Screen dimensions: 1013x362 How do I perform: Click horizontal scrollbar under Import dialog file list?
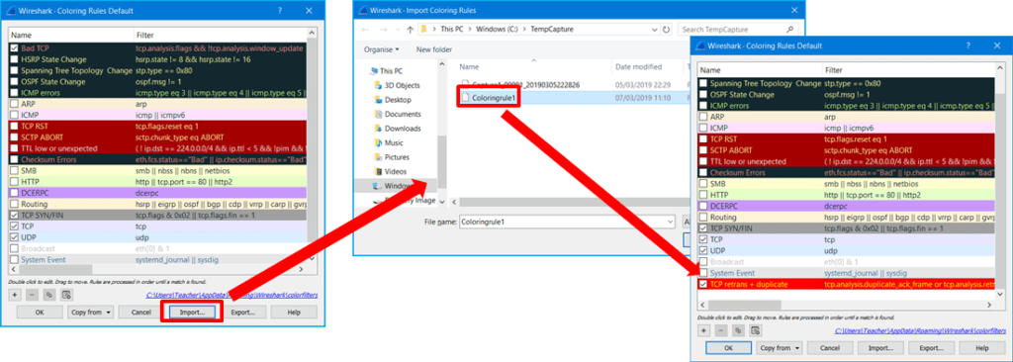569,203
